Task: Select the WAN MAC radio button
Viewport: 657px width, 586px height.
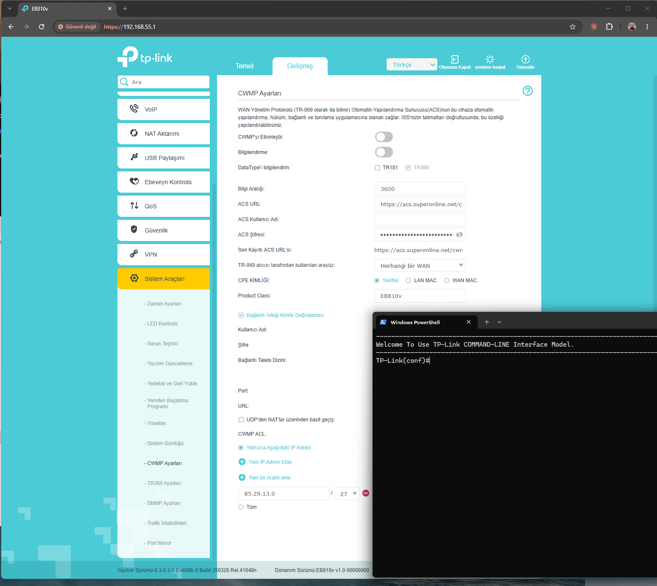Action: tap(447, 280)
